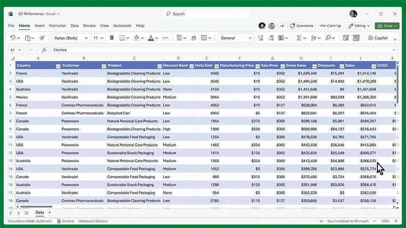
Task: Click Give Feedback to Microsoft
Action: click(x=348, y=221)
